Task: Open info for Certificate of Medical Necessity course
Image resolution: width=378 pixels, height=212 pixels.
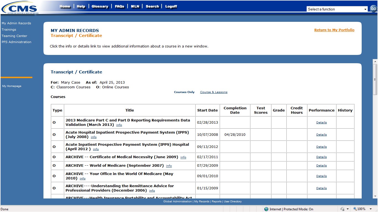Action: click(183, 157)
